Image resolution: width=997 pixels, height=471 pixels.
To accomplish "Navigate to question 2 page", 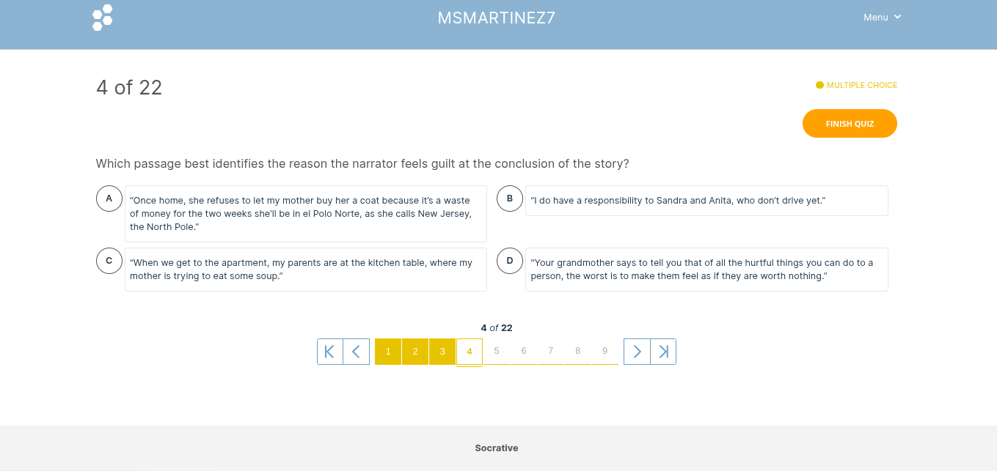I will [415, 352].
